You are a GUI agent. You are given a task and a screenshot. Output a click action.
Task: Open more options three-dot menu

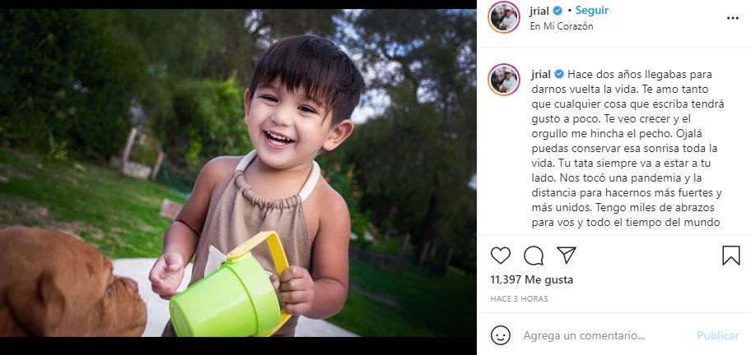pyautogui.click(x=733, y=18)
